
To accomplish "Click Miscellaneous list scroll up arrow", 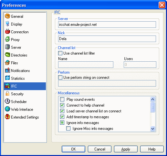I will point(152,99).
